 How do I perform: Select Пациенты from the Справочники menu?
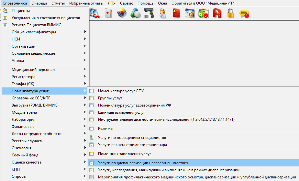[x=21, y=11]
